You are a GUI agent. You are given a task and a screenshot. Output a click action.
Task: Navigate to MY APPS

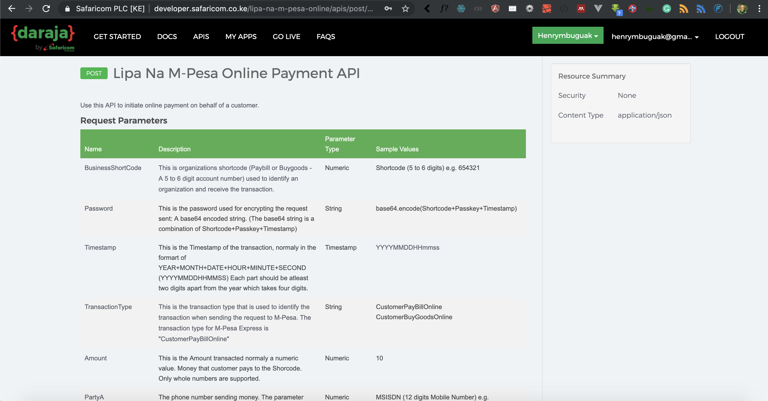click(x=241, y=37)
